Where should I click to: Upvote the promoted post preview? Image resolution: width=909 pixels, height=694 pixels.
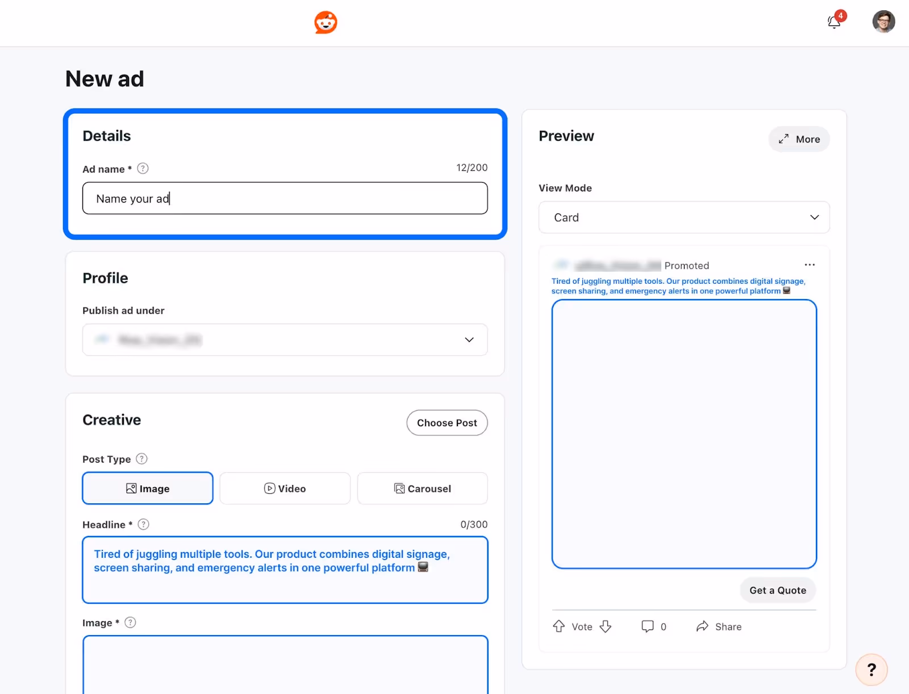point(559,626)
